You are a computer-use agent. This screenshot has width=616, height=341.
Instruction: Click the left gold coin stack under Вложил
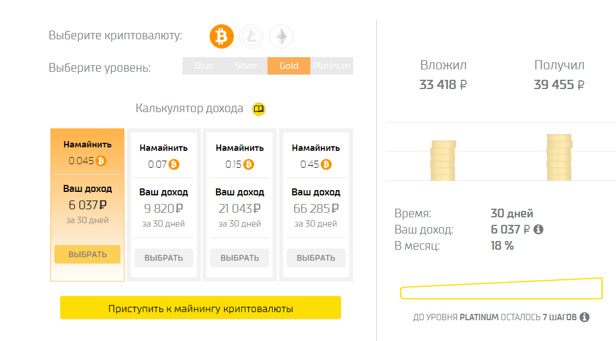click(x=443, y=161)
